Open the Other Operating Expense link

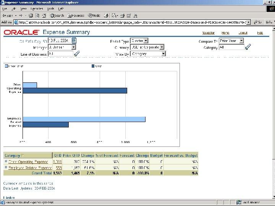28,162
